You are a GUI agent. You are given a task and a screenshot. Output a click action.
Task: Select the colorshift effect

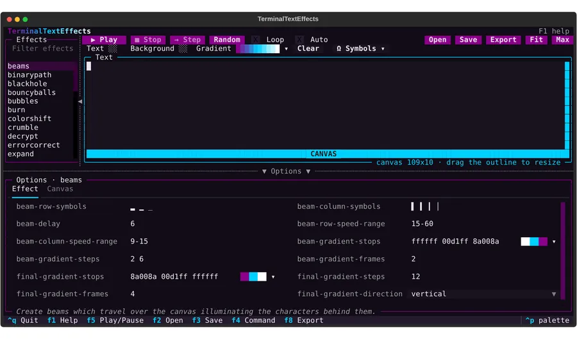tap(40, 119)
